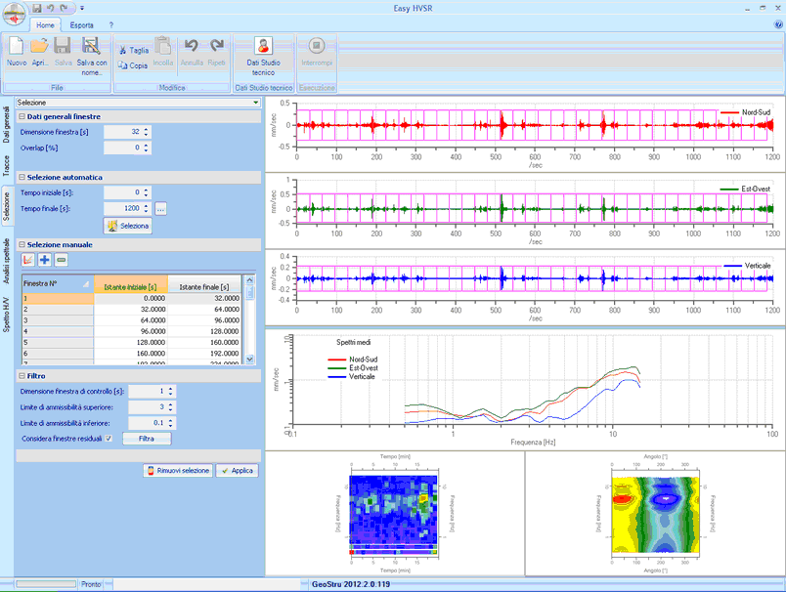Click the Taglia scissors icon
This screenshot has width=786, height=592.
(x=123, y=50)
